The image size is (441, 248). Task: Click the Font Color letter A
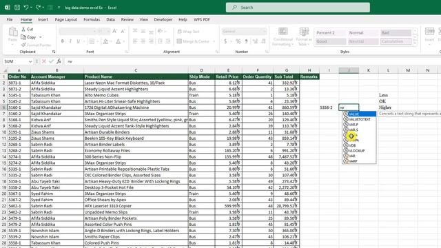tap(118, 41)
